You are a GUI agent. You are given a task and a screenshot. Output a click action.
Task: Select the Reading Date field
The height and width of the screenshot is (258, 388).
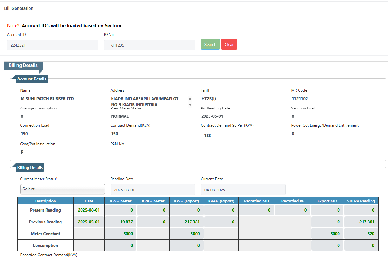153,190
